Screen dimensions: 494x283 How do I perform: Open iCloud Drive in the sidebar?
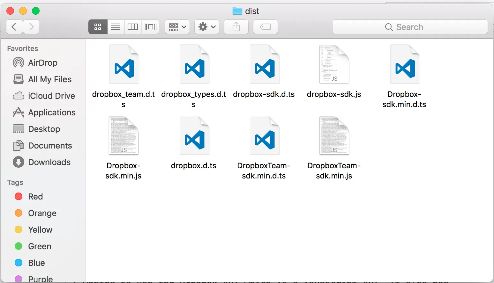[43, 96]
